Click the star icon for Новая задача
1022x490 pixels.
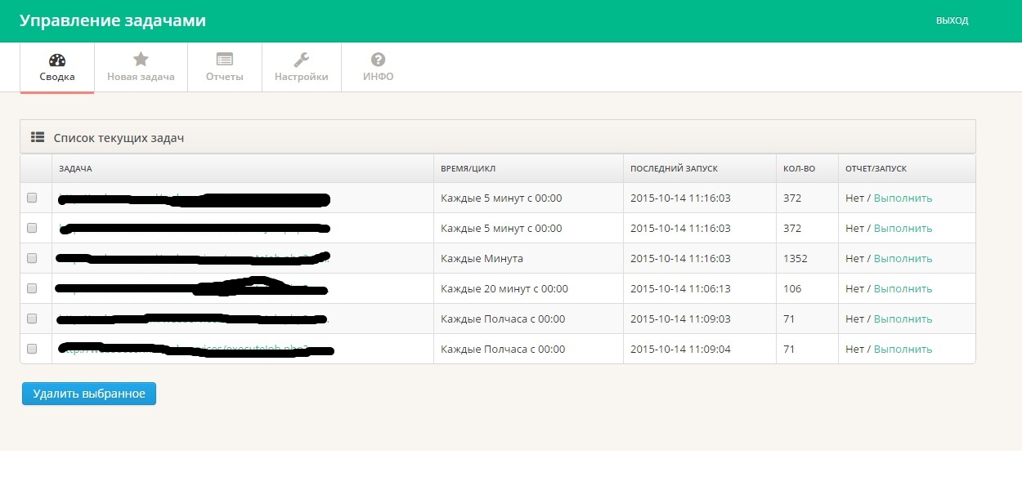[141, 60]
